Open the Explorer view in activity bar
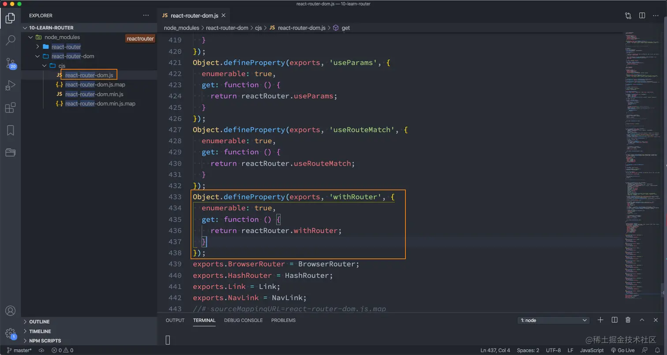 pos(10,18)
